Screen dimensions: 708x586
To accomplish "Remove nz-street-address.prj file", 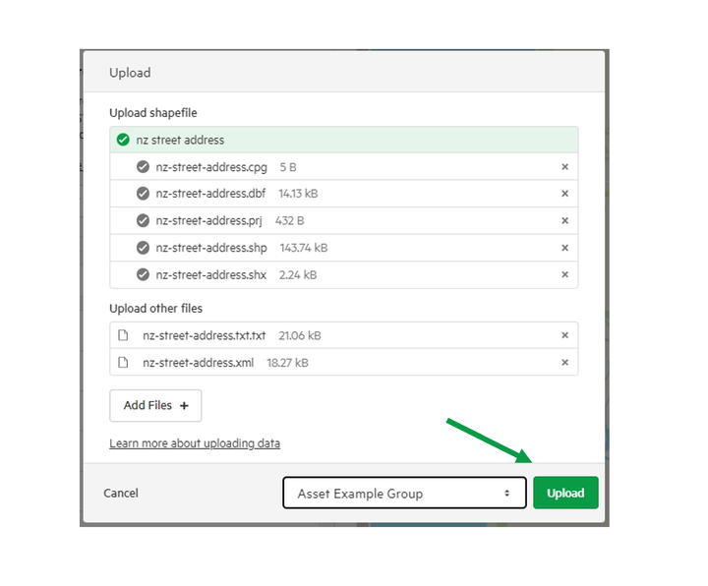I will click(564, 221).
